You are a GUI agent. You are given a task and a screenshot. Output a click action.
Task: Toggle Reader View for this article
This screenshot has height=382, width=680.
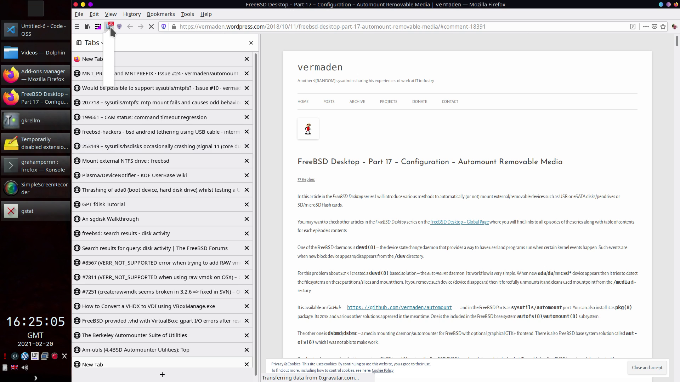633,27
